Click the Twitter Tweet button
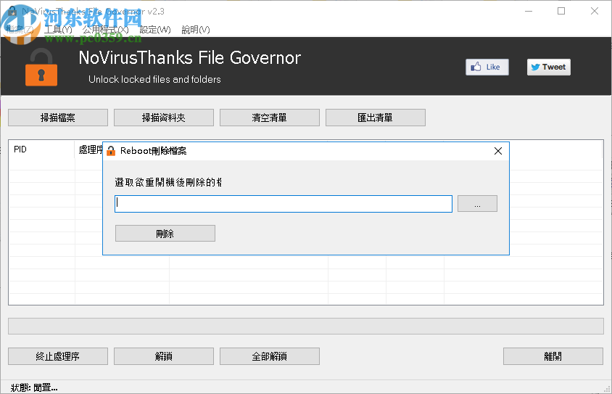The image size is (612, 394). pos(549,67)
